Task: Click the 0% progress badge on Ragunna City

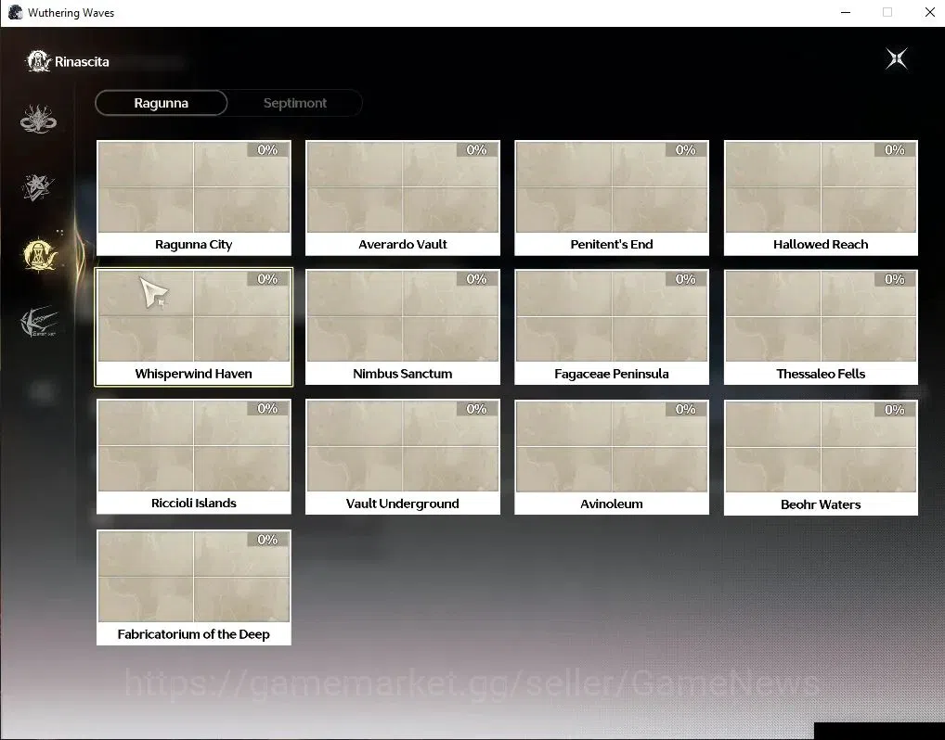Action: click(267, 150)
